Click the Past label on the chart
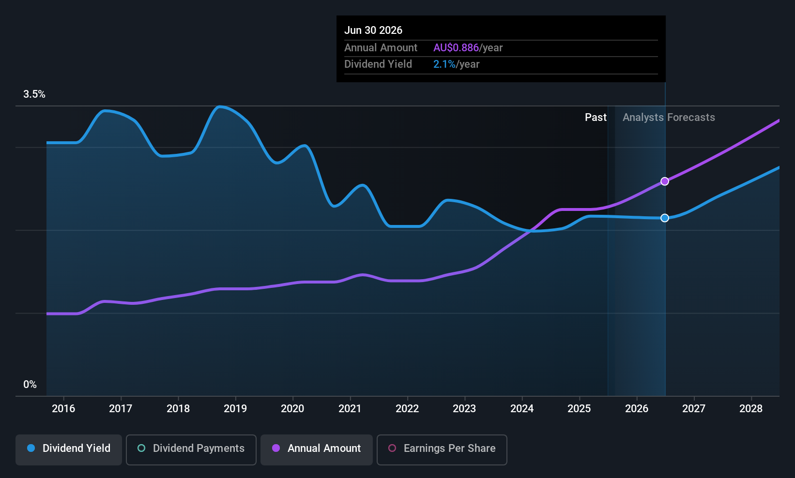Viewport: 795px width, 478px height. pyautogui.click(x=596, y=118)
